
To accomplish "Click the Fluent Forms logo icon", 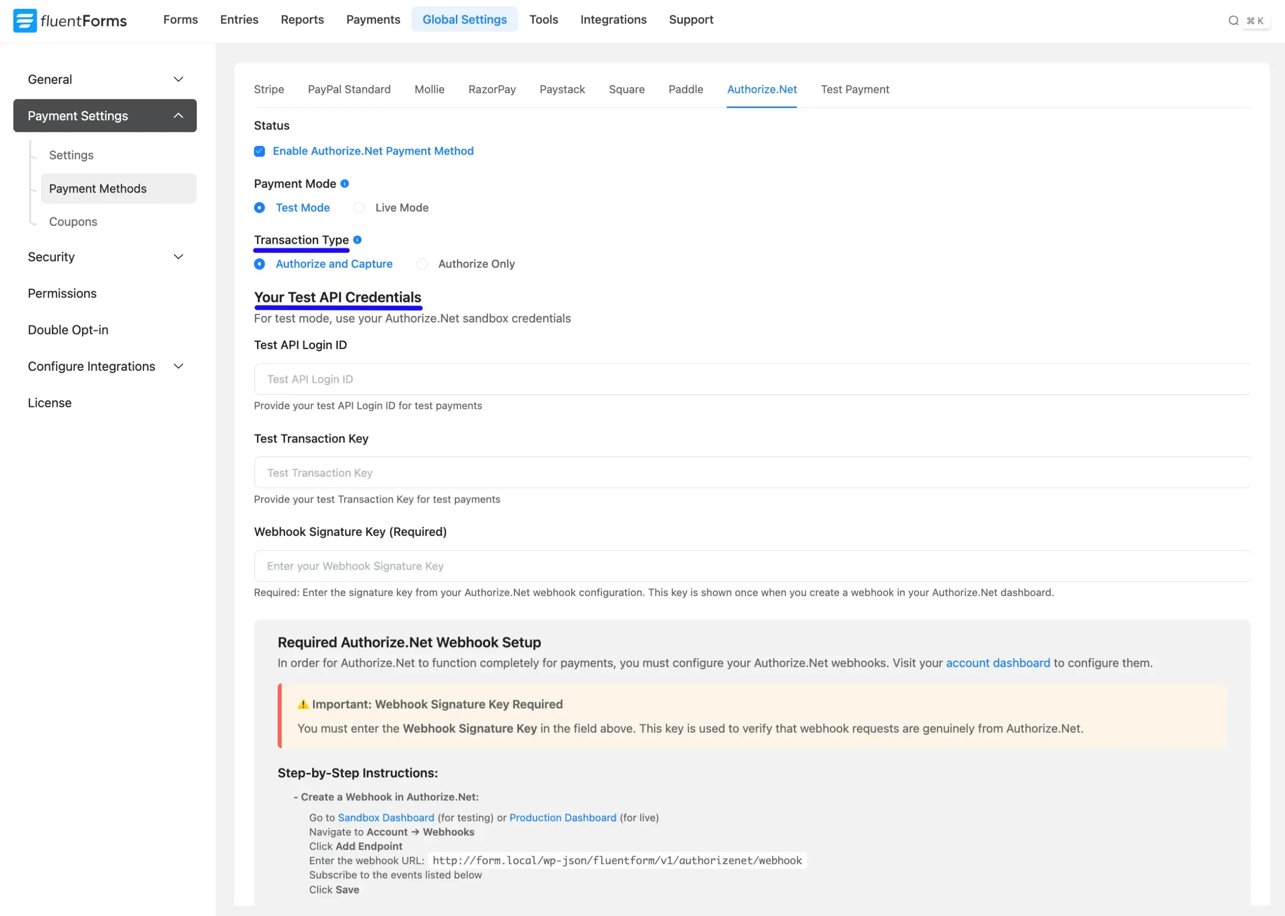I will pyautogui.click(x=25, y=20).
